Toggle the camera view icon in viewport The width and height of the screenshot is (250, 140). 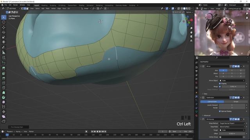[x=191, y=37]
